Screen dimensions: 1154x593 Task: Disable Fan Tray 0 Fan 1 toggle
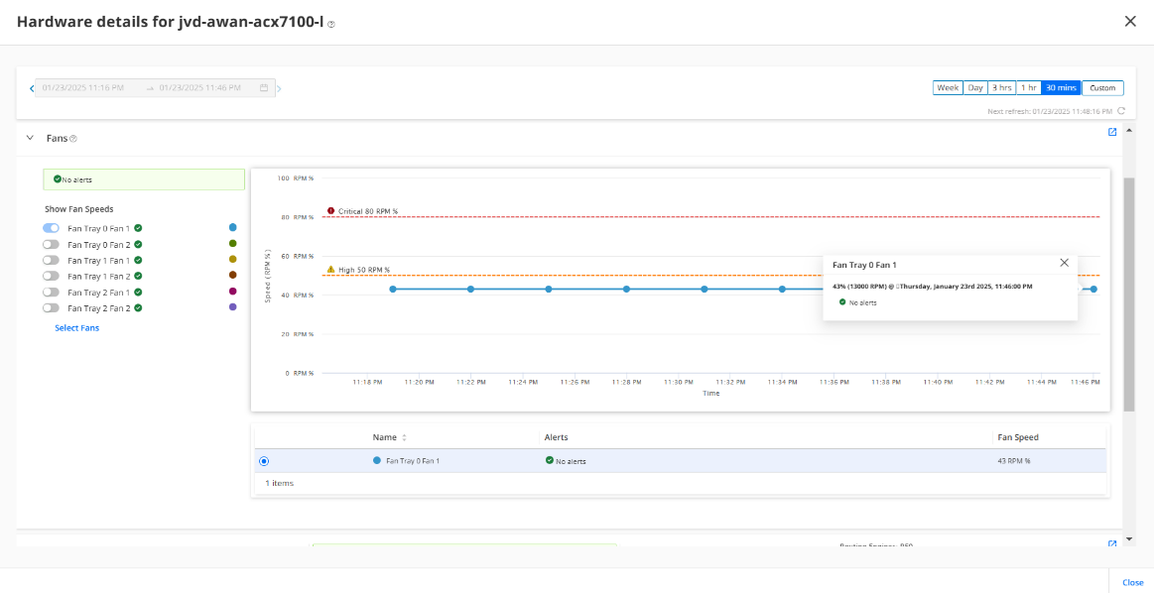click(x=51, y=228)
